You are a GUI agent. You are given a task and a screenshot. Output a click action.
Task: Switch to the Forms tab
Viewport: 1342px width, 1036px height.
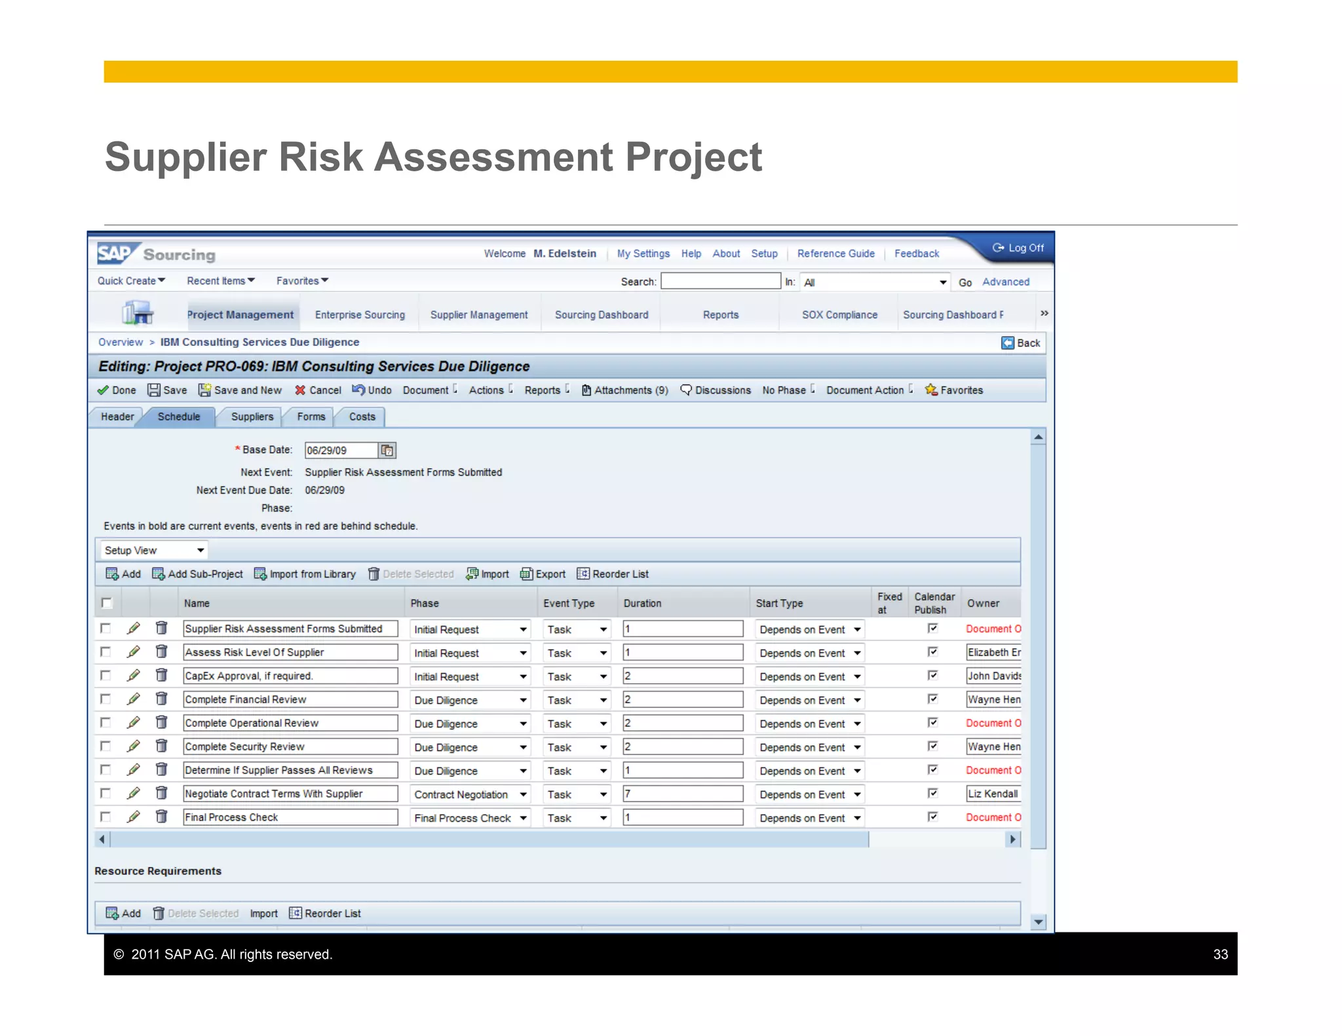click(x=311, y=417)
